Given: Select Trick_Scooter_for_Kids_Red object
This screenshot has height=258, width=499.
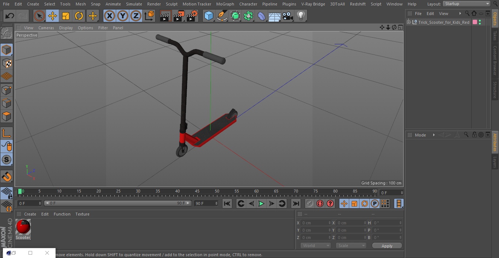Looking at the screenshot, I should (x=444, y=22).
